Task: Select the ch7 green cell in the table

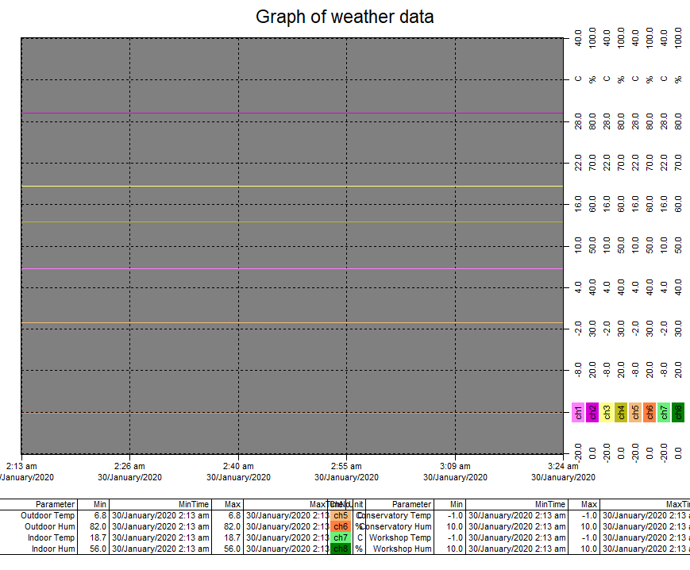Action: click(x=341, y=537)
